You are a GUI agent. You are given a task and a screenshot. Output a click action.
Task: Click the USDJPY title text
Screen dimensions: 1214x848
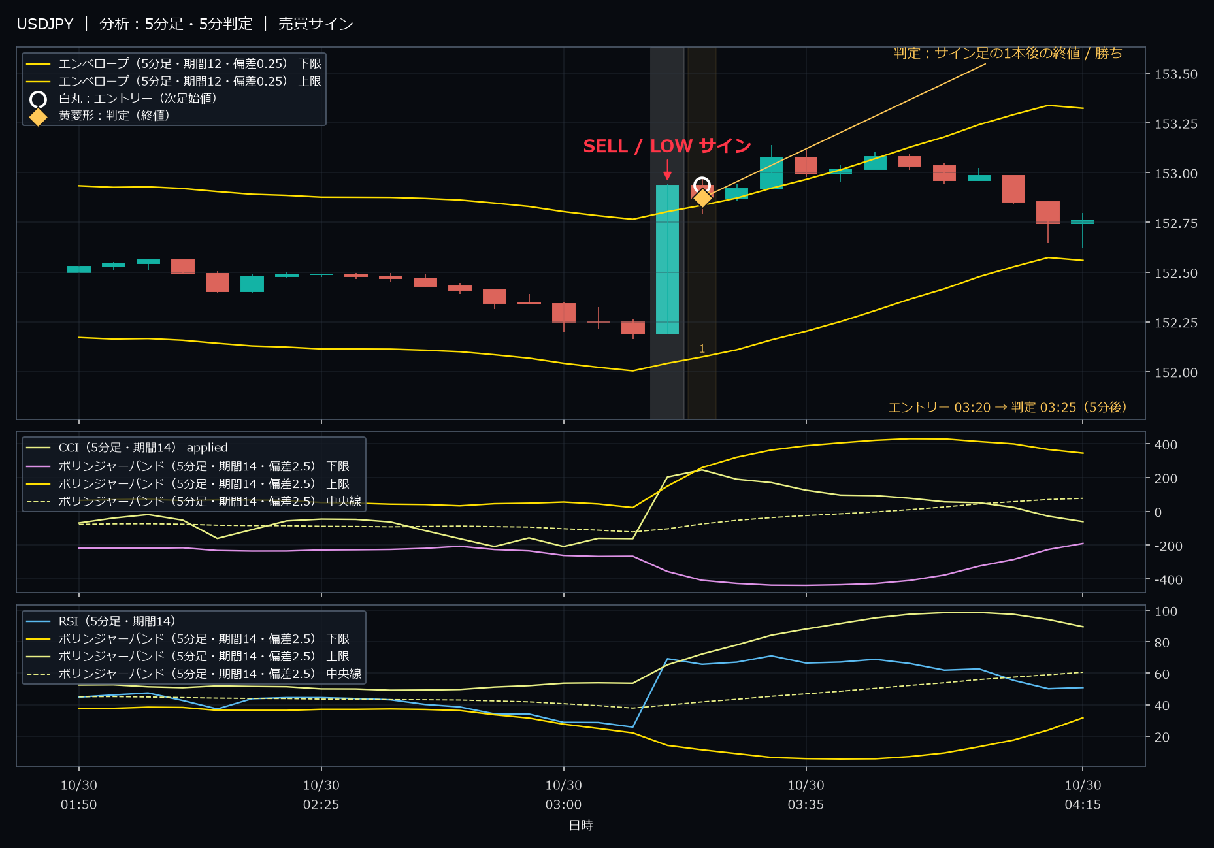[45, 24]
